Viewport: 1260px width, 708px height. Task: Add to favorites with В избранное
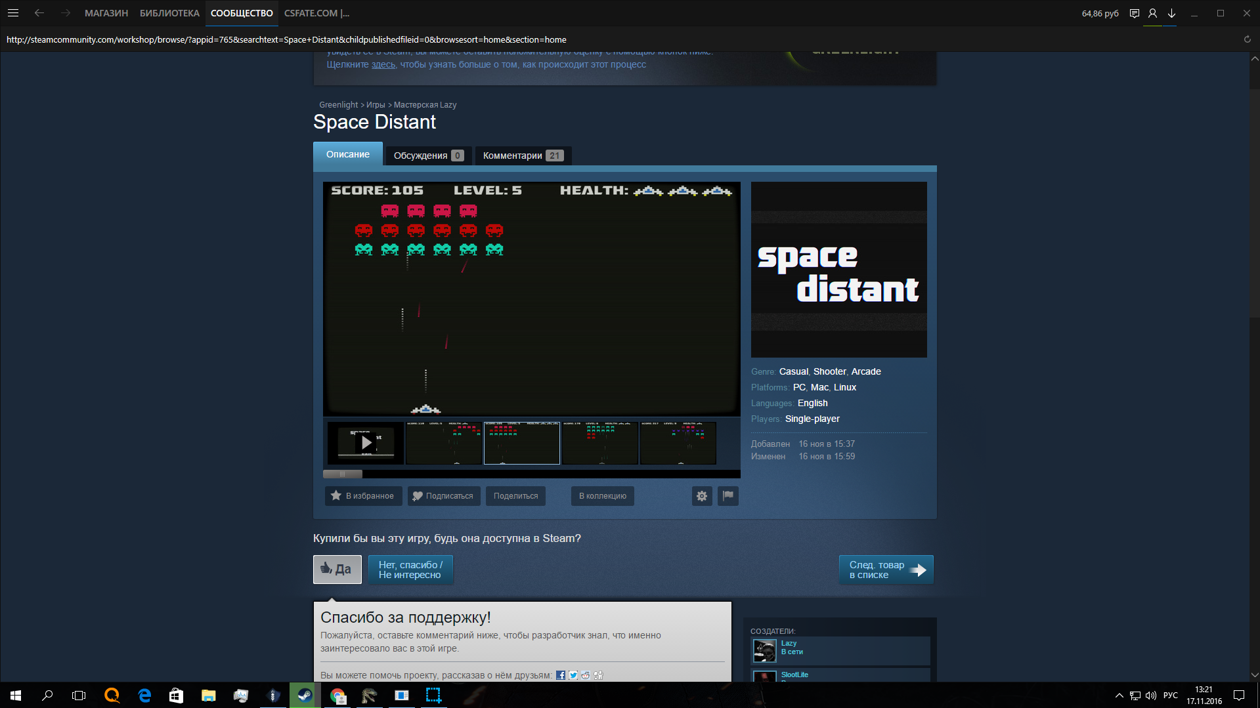point(363,496)
